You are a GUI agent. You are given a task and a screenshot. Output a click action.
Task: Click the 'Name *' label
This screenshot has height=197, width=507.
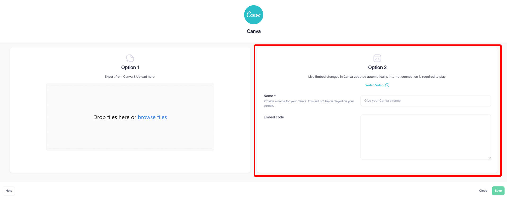pos(270,96)
